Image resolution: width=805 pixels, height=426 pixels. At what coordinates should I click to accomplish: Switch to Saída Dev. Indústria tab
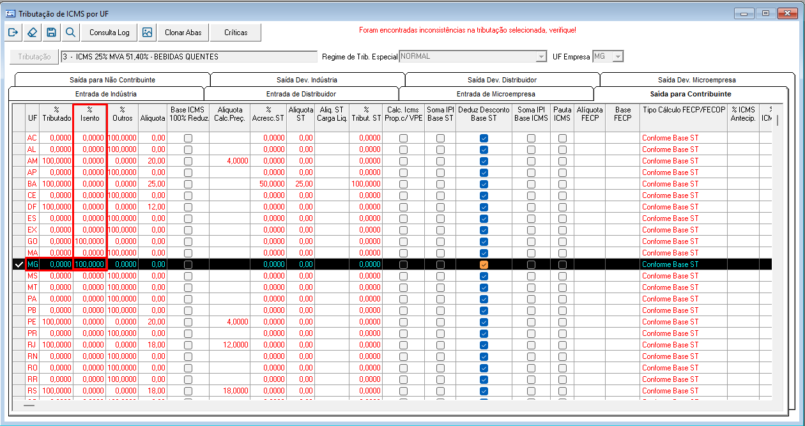coord(307,80)
